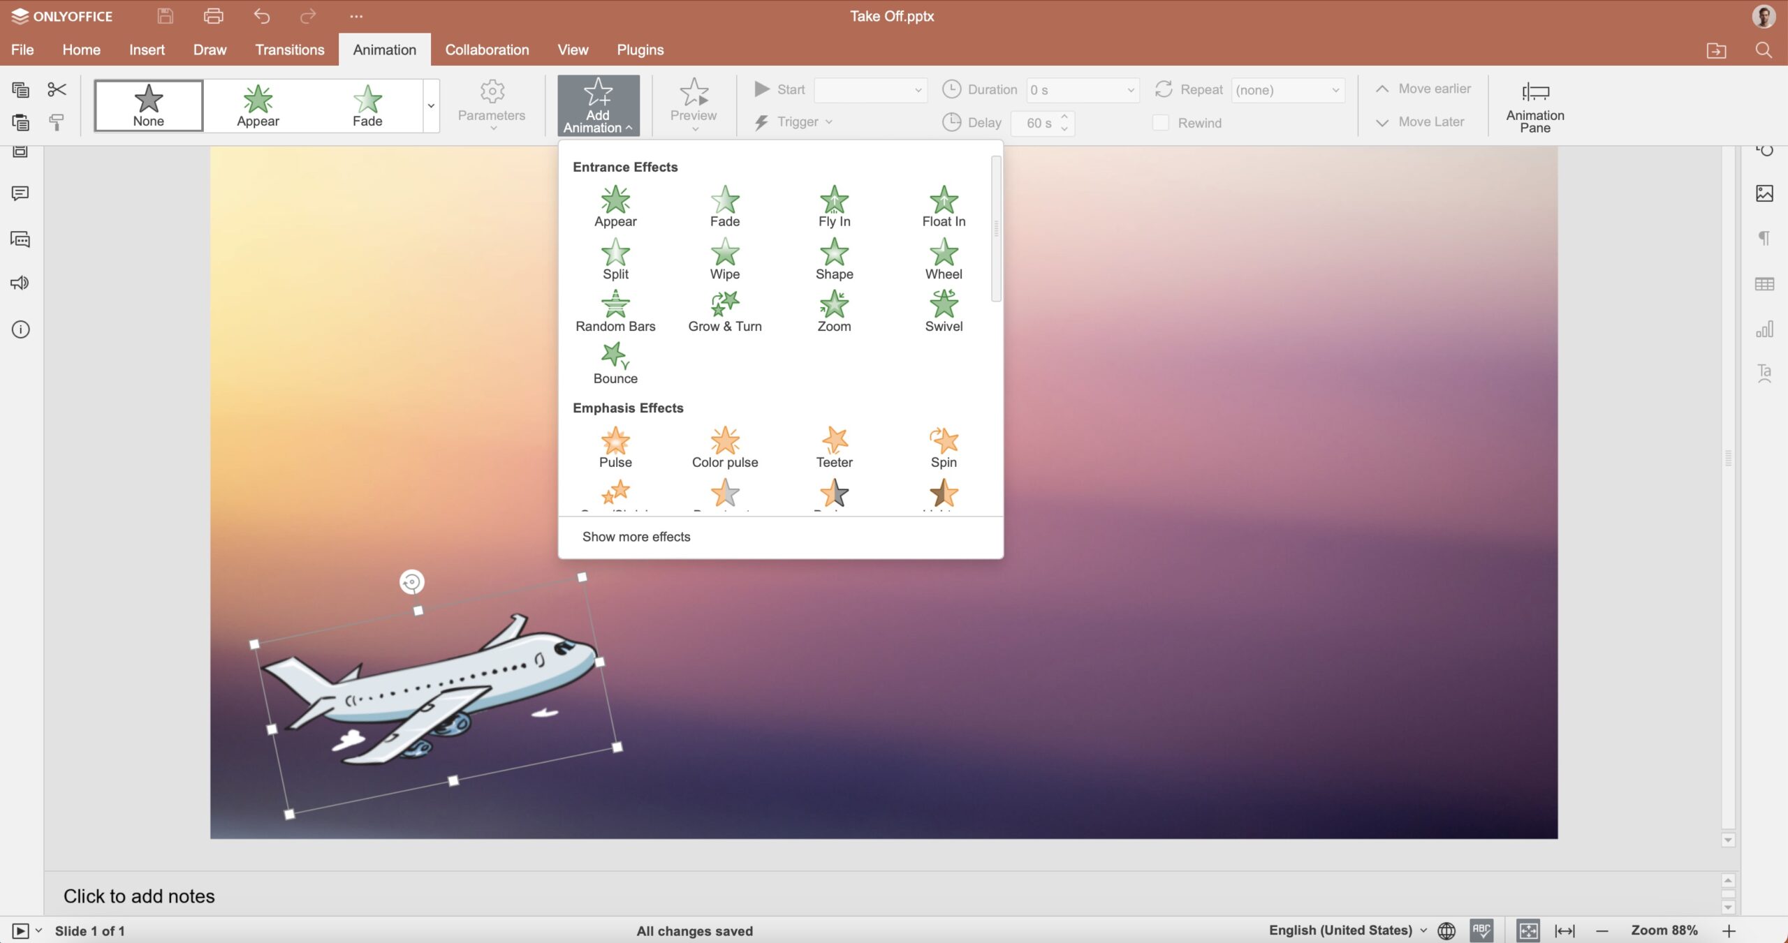
Task: Open the language selector English (United States)
Action: [1348, 930]
